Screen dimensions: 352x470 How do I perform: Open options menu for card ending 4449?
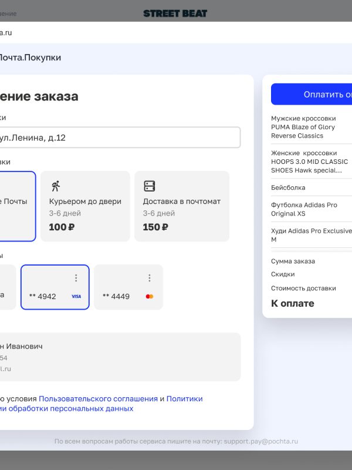pyautogui.click(x=149, y=278)
